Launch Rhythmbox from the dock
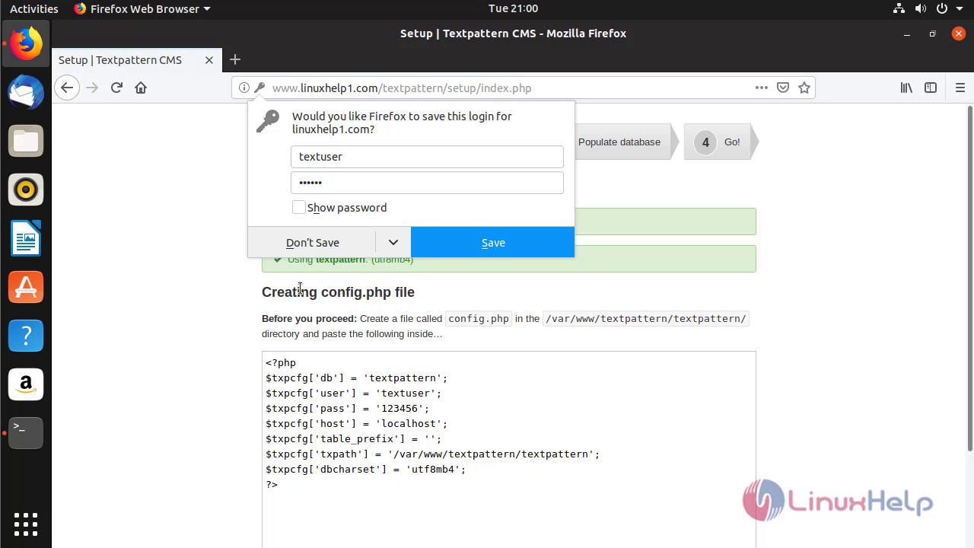This screenshot has width=974, height=548. (26, 190)
